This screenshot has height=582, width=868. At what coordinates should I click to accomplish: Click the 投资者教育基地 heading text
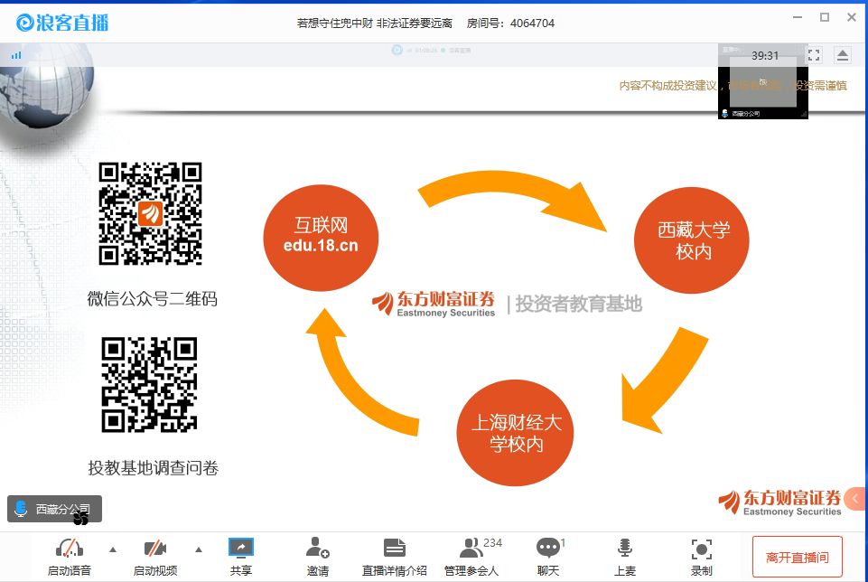(578, 304)
